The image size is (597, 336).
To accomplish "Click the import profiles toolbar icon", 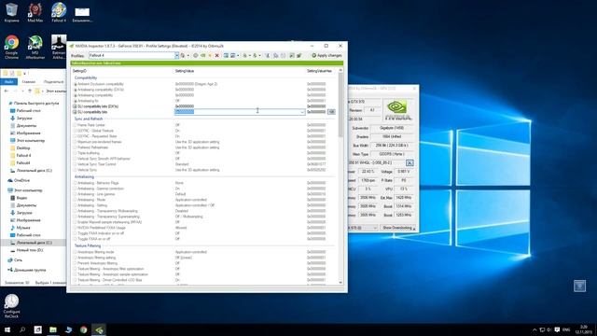I will click(255, 56).
